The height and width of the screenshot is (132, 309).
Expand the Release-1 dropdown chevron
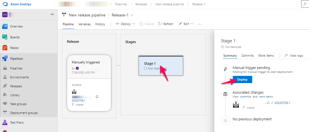pyautogui.click(x=132, y=15)
